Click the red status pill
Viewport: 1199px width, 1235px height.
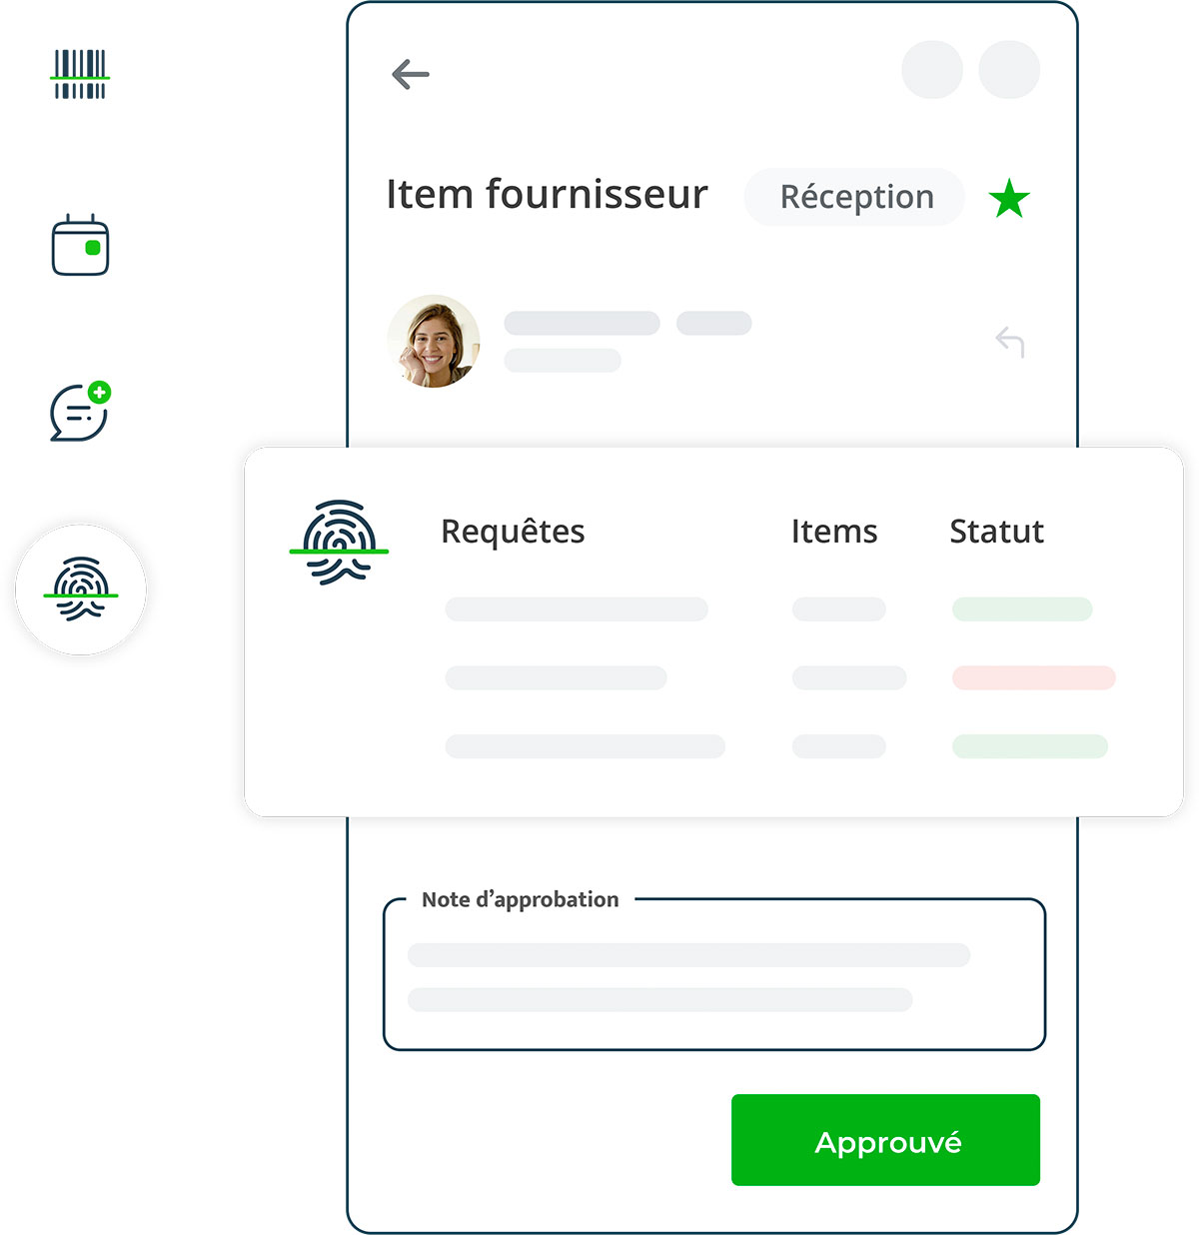[x=1033, y=677]
